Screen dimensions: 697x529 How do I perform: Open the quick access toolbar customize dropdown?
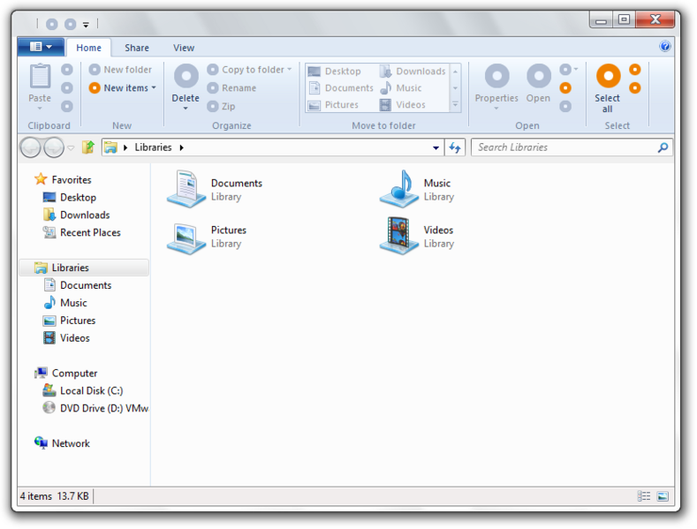[x=86, y=25]
